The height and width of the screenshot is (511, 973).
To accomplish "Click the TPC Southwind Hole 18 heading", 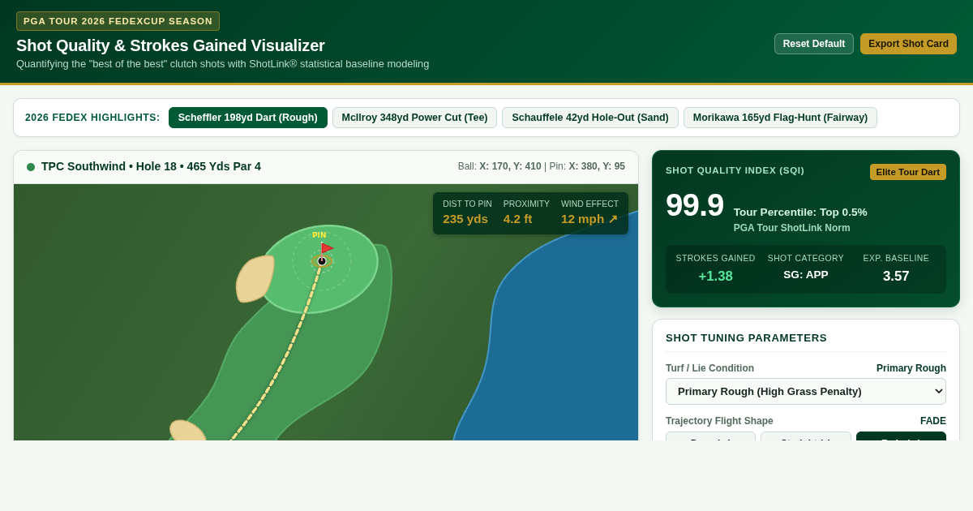I will point(151,166).
